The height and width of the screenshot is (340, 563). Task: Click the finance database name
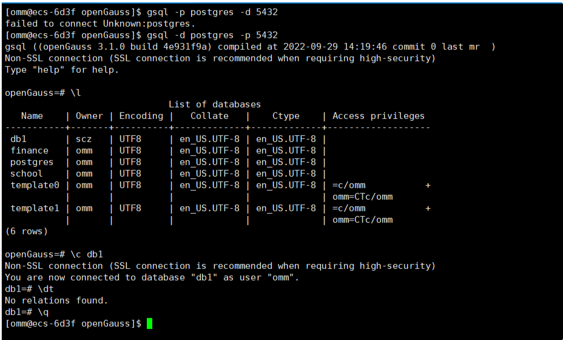pos(29,151)
